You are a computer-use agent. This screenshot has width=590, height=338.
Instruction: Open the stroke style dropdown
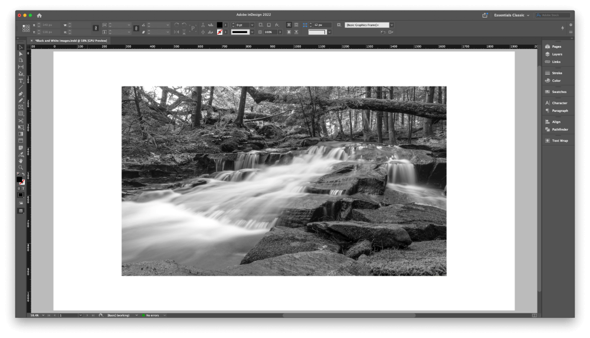coord(252,32)
